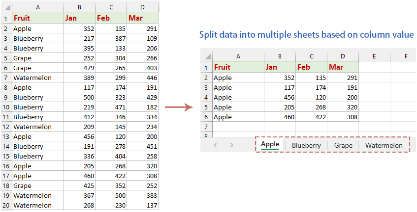Select row 20 header in left table
417x212 pixels.
tap(6, 205)
